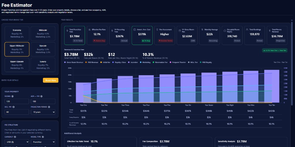This screenshot has height=147, width=295.
Task: Select the Midscale brand tier
Action: coord(43,33)
